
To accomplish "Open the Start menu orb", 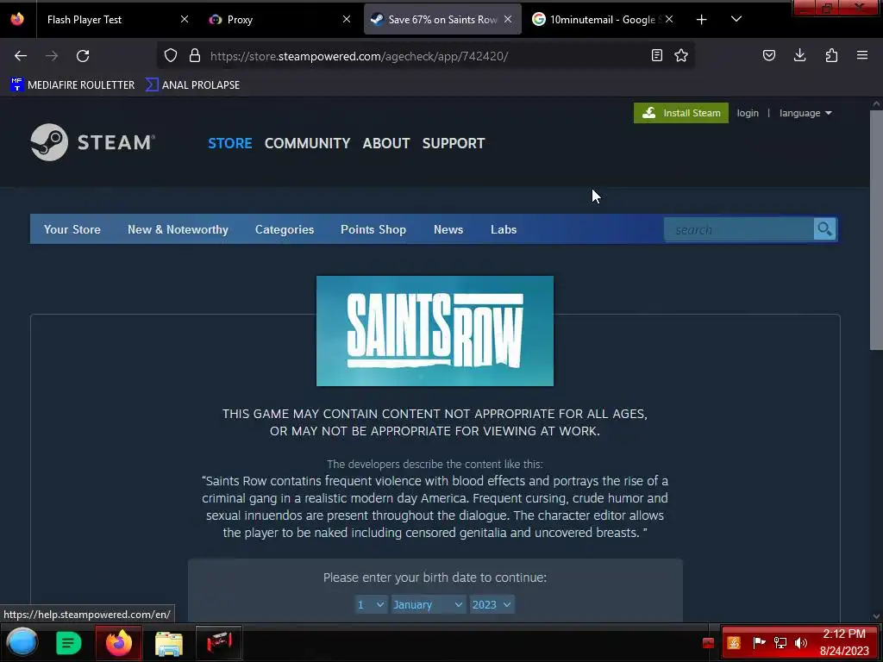I will 22,642.
